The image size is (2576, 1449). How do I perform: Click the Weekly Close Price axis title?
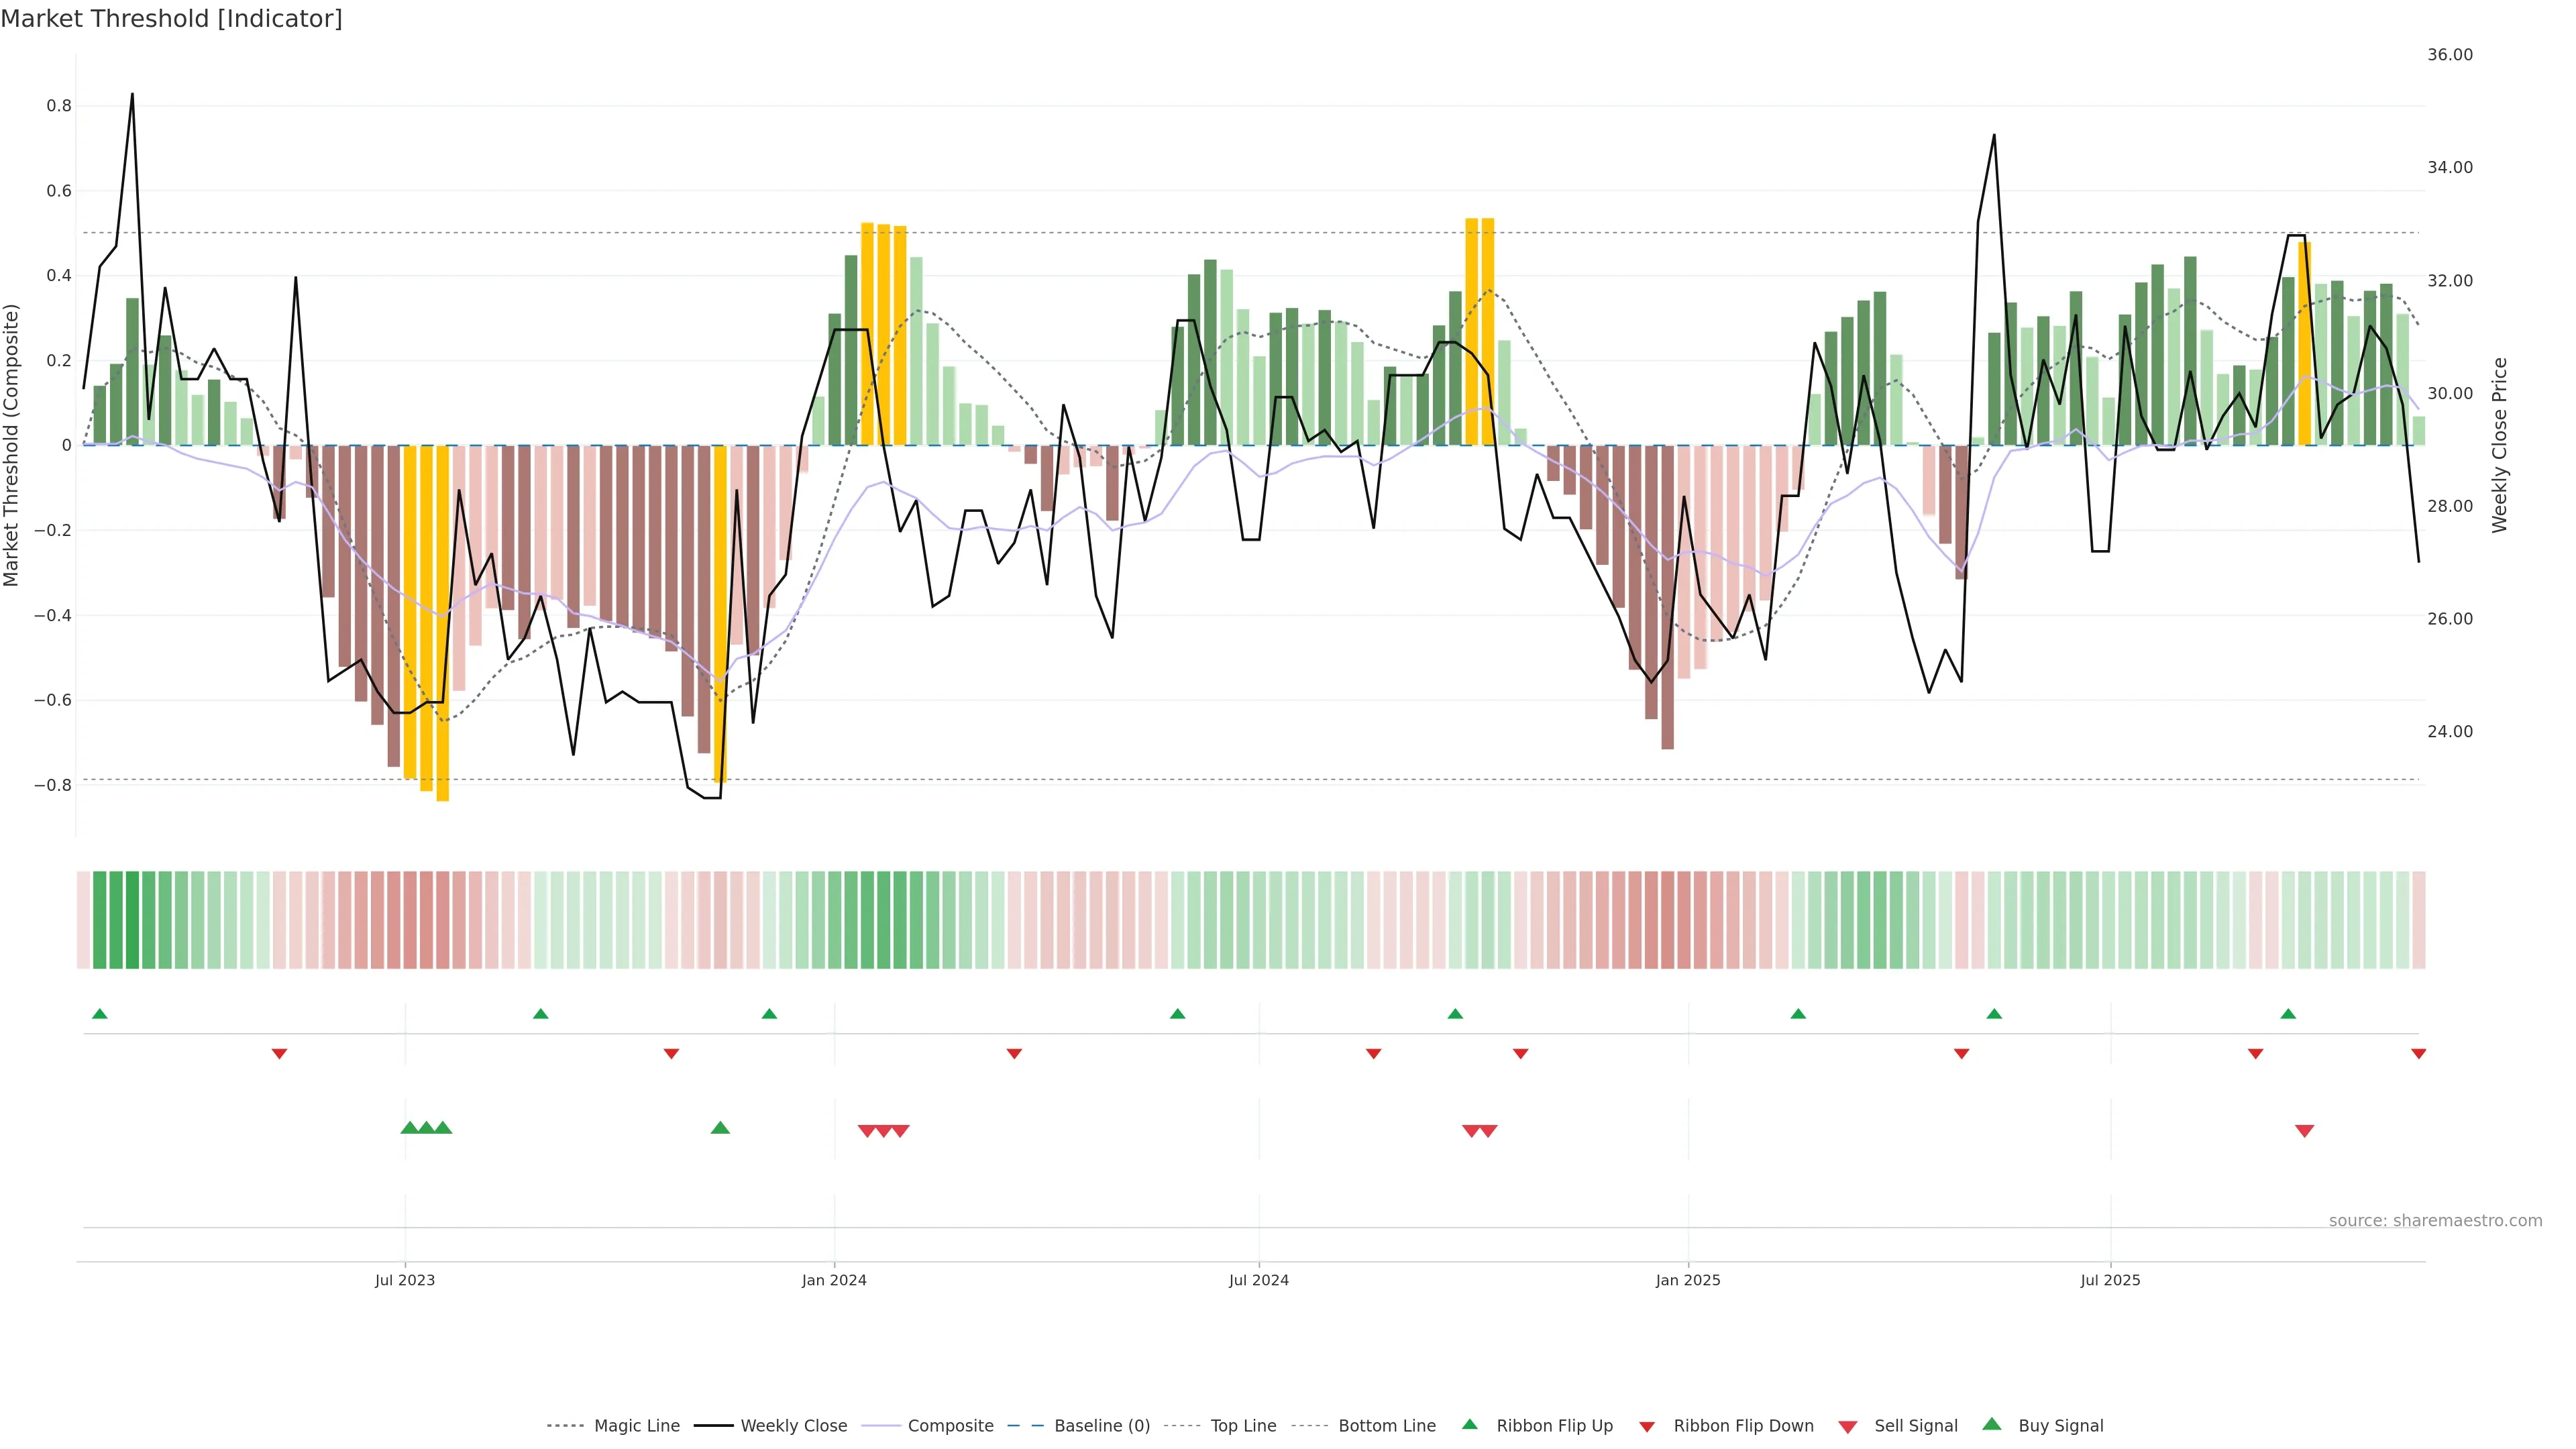[x=2499, y=445]
